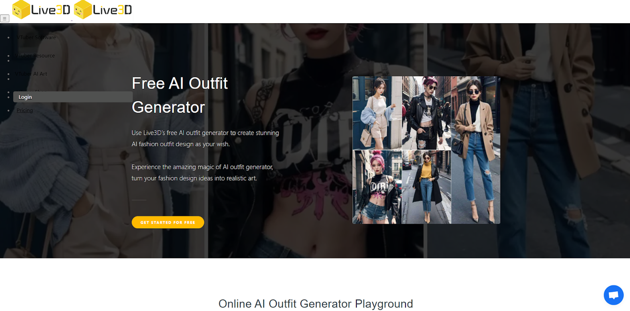
Task: Click Online AI Outfit Generator Playground heading
Action: [x=315, y=304]
